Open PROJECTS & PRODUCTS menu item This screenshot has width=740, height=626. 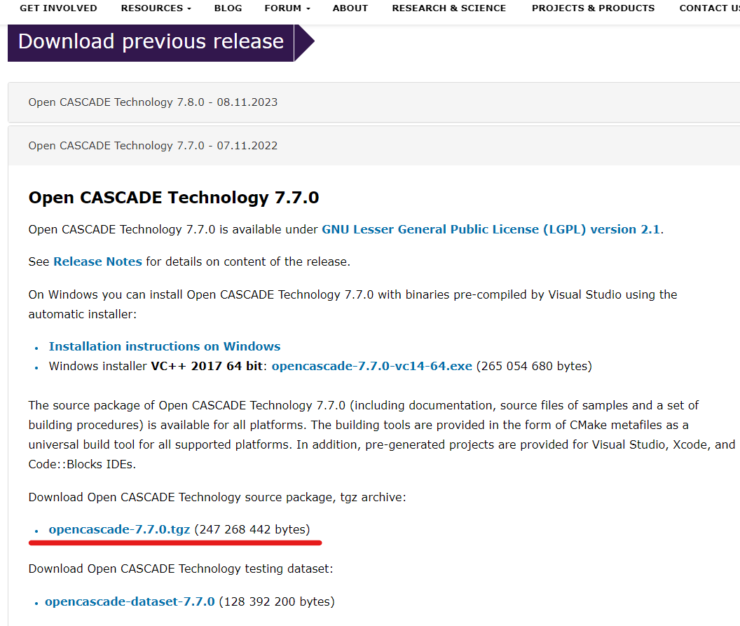[x=594, y=8]
